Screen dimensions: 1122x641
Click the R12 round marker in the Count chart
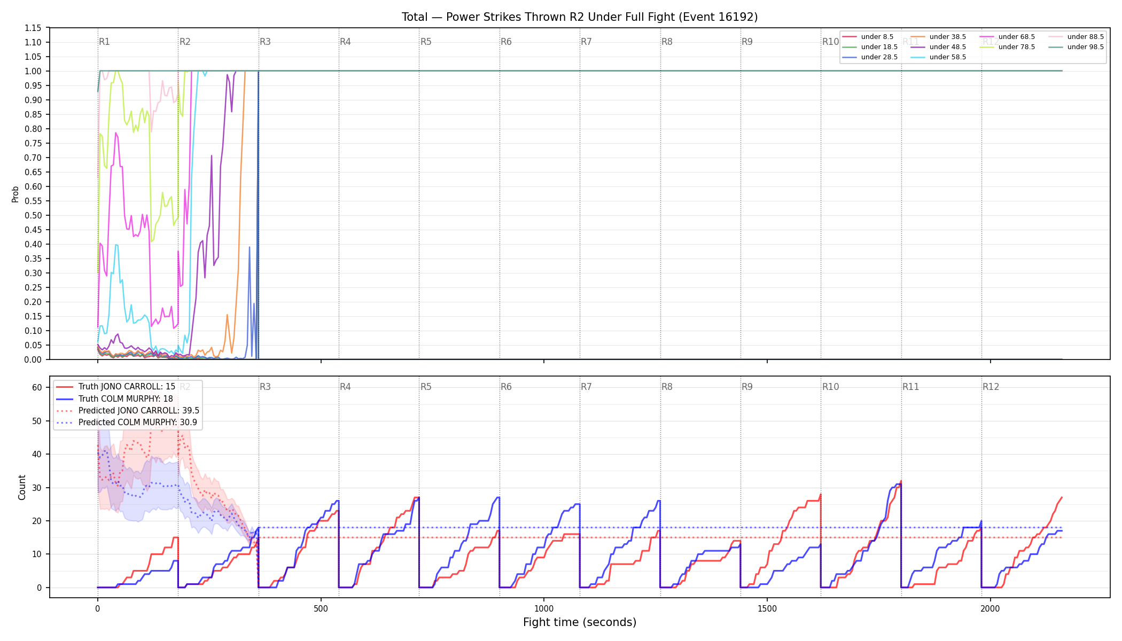(x=991, y=387)
